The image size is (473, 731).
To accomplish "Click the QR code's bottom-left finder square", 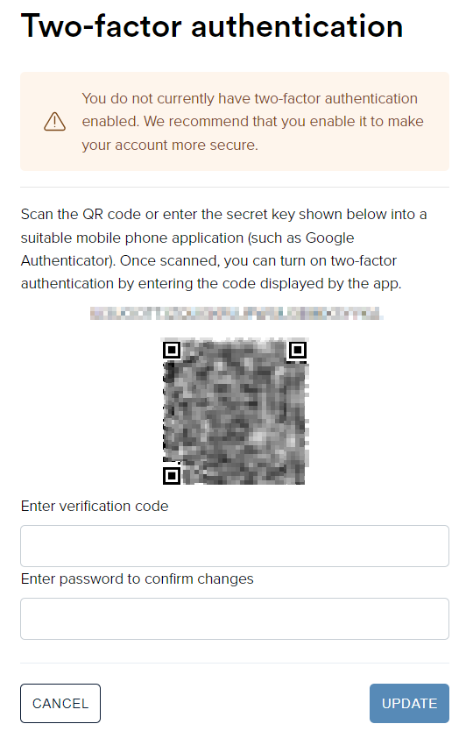I will pyautogui.click(x=172, y=476).
